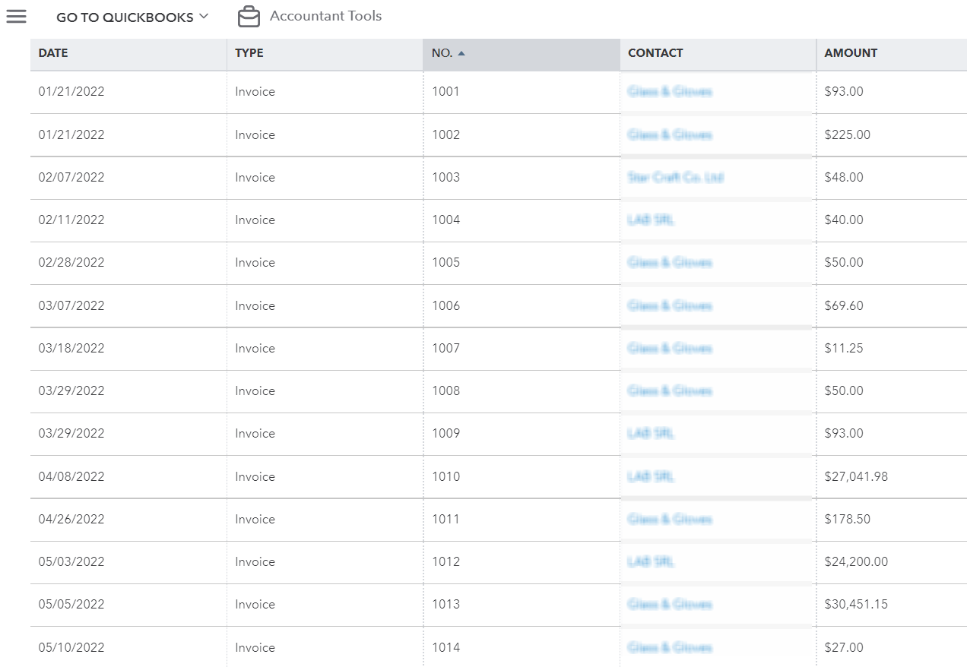Toggle the NO. column sort arrow
Image resolution: width=967 pixels, height=667 pixels.
coord(461,53)
